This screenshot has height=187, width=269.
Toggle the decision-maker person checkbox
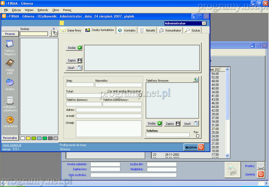point(141,95)
